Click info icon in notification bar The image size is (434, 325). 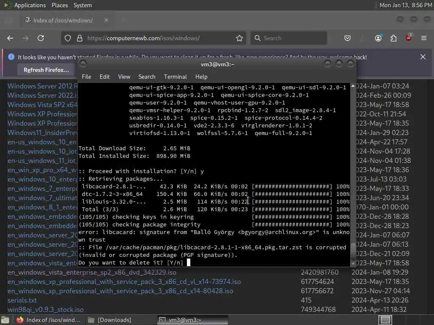tap(11, 57)
